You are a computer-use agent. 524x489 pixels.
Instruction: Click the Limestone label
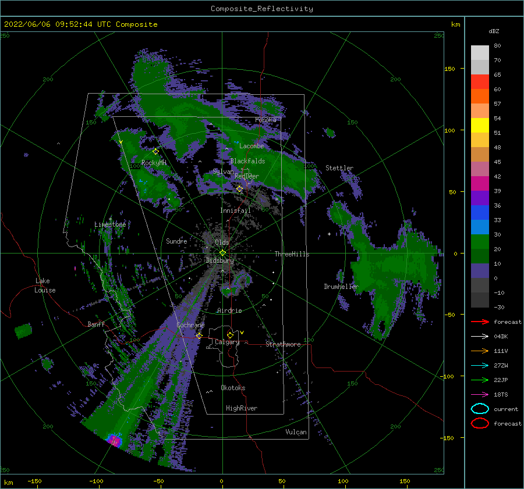point(110,224)
